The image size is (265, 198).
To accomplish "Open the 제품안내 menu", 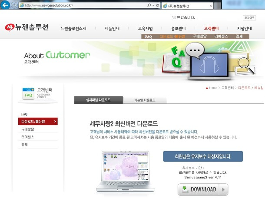I will [x=112, y=28].
